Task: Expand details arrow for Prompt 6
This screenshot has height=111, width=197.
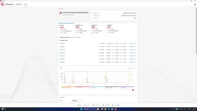Action: (x=135, y=59)
